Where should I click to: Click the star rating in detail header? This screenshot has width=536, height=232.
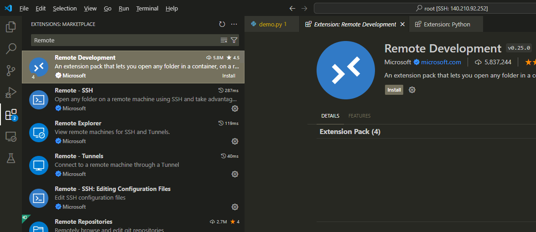[531, 62]
